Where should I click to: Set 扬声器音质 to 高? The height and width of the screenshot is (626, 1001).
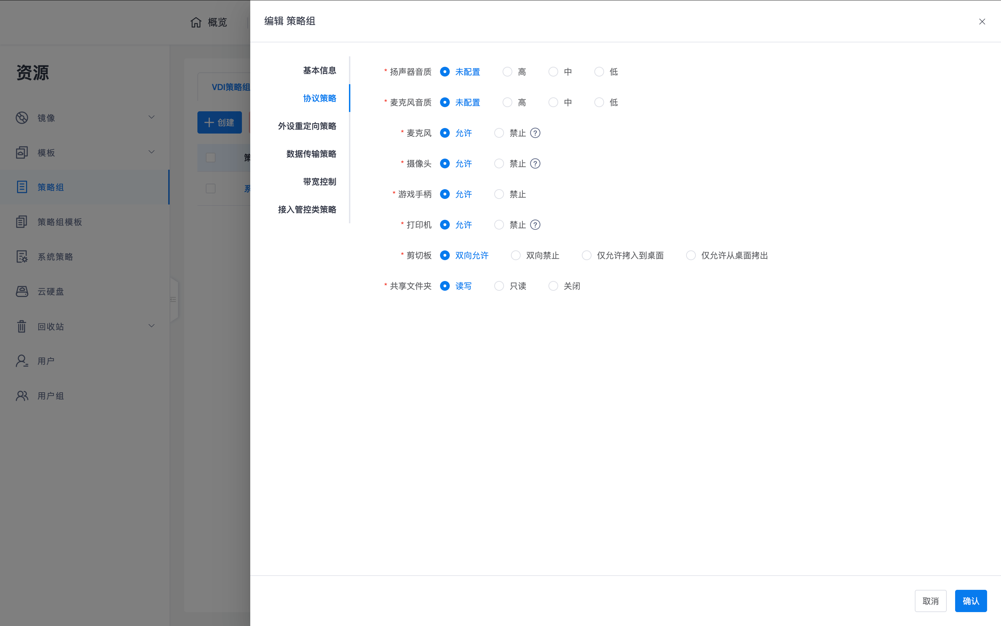[507, 72]
